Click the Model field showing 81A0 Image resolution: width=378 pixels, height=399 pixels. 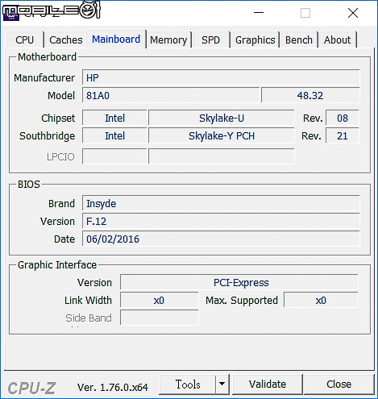[x=171, y=95]
